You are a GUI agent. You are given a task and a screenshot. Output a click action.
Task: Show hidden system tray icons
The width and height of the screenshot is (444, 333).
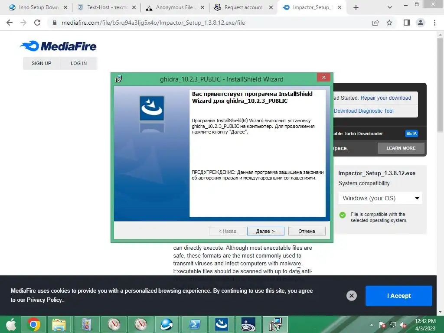coord(372,325)
